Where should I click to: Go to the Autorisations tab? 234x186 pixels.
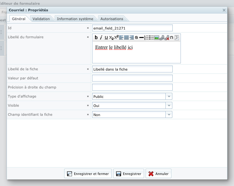coord(112,19)
